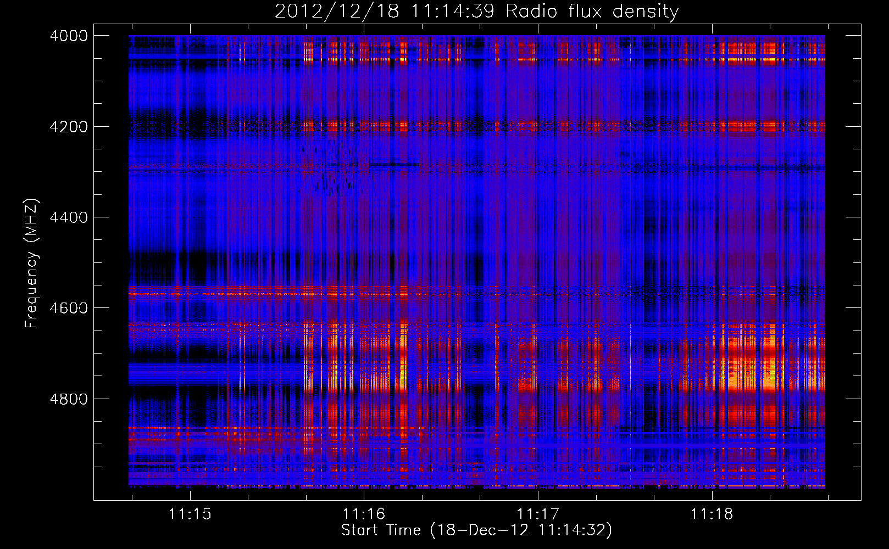Image resolution: width=889 pixels, height=549 pixels.
Task: Click the 11:15 time axis label
Action: pyautogui.click(x=190, y=514)
